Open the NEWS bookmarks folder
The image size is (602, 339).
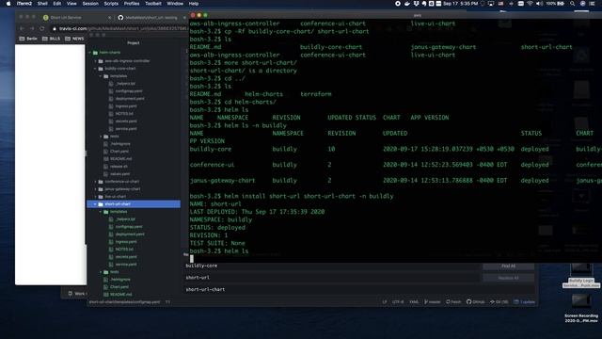tap(74, 39)
